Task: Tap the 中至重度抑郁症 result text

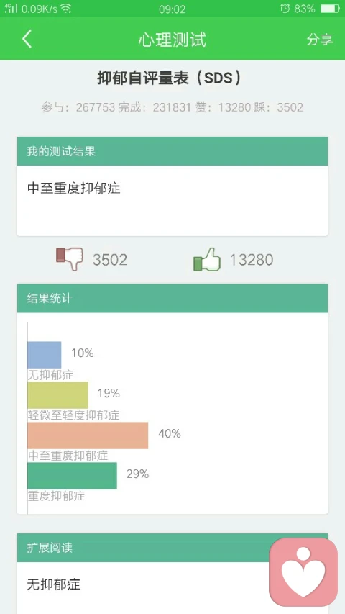Action: [x=74, y=189]
